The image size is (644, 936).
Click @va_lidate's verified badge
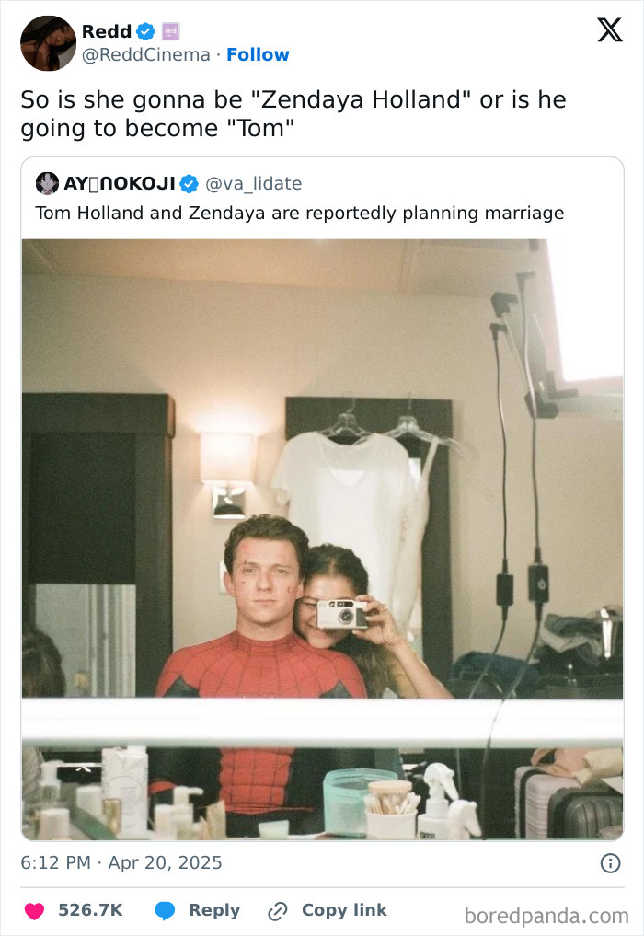coord(189,183)
